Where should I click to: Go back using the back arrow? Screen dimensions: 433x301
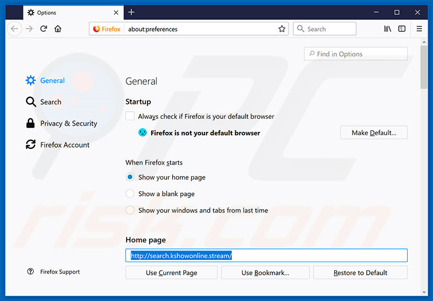pyautogui.click(x=14, y=28)
